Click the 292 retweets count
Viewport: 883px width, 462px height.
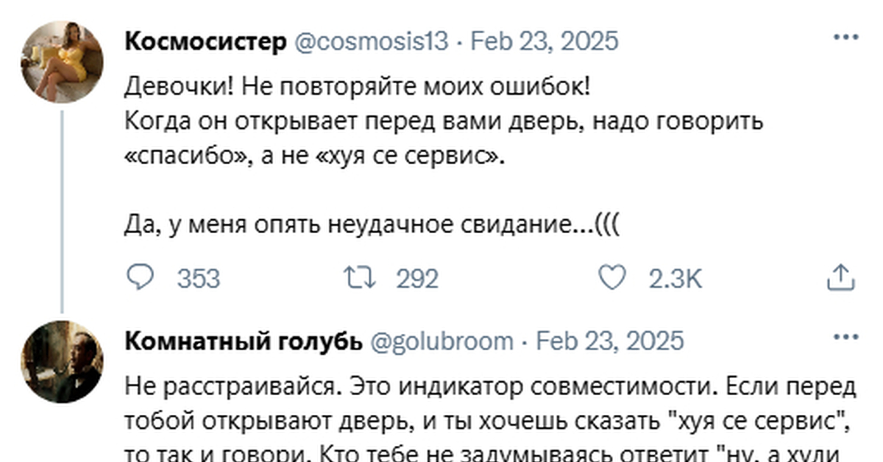[x=417, y=278]
